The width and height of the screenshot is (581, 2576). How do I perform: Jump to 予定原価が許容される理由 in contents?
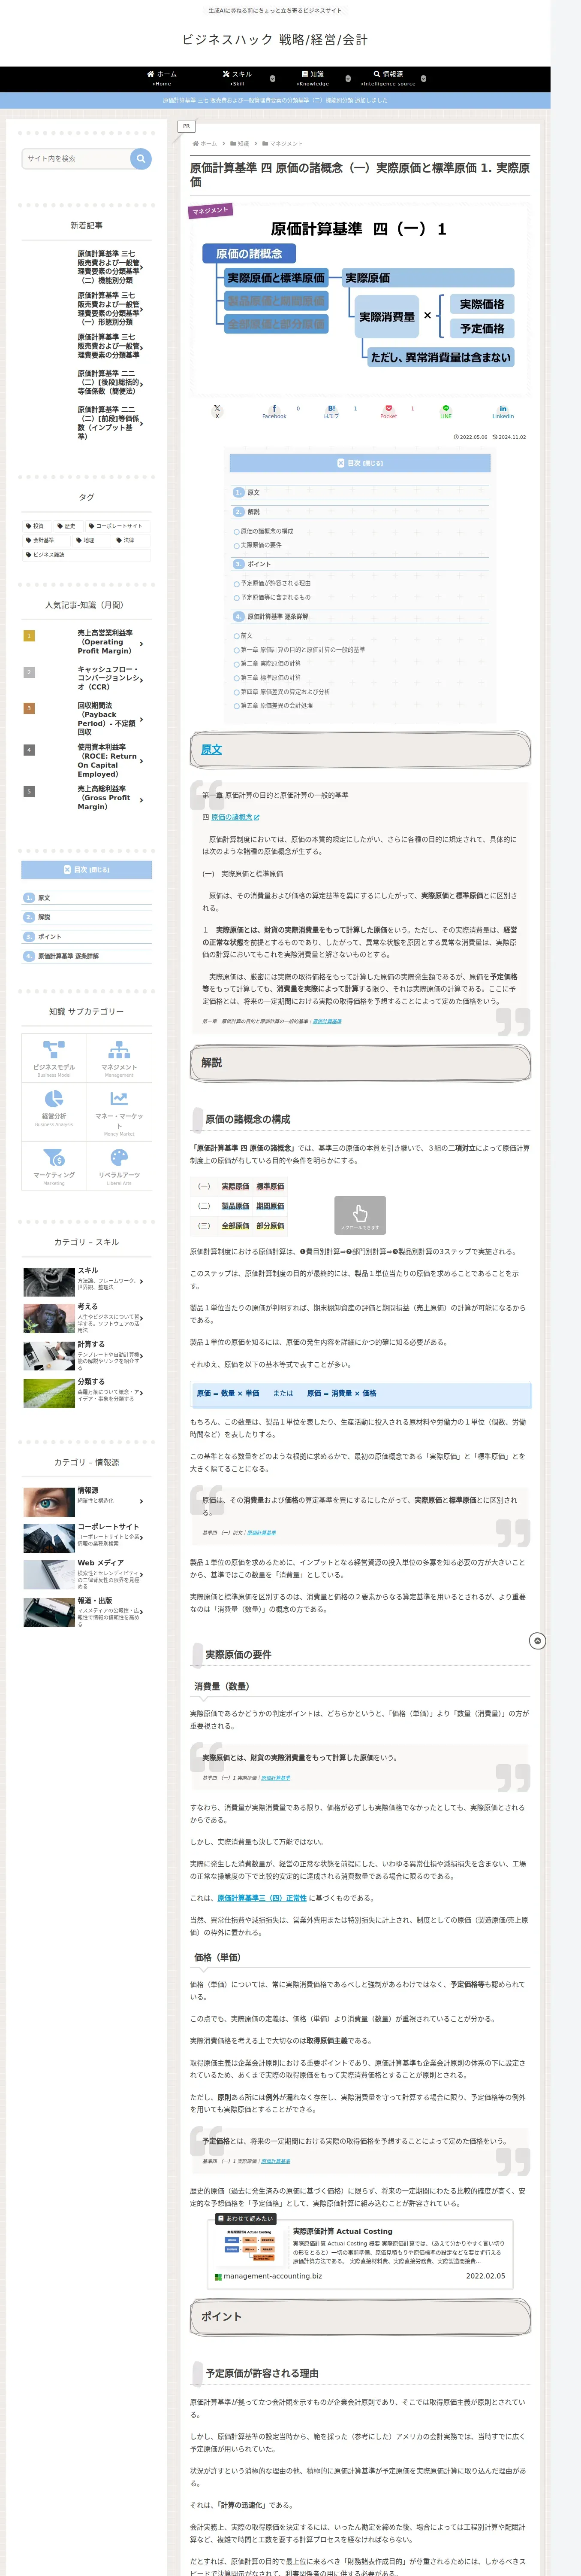click(x=276, y=583)
